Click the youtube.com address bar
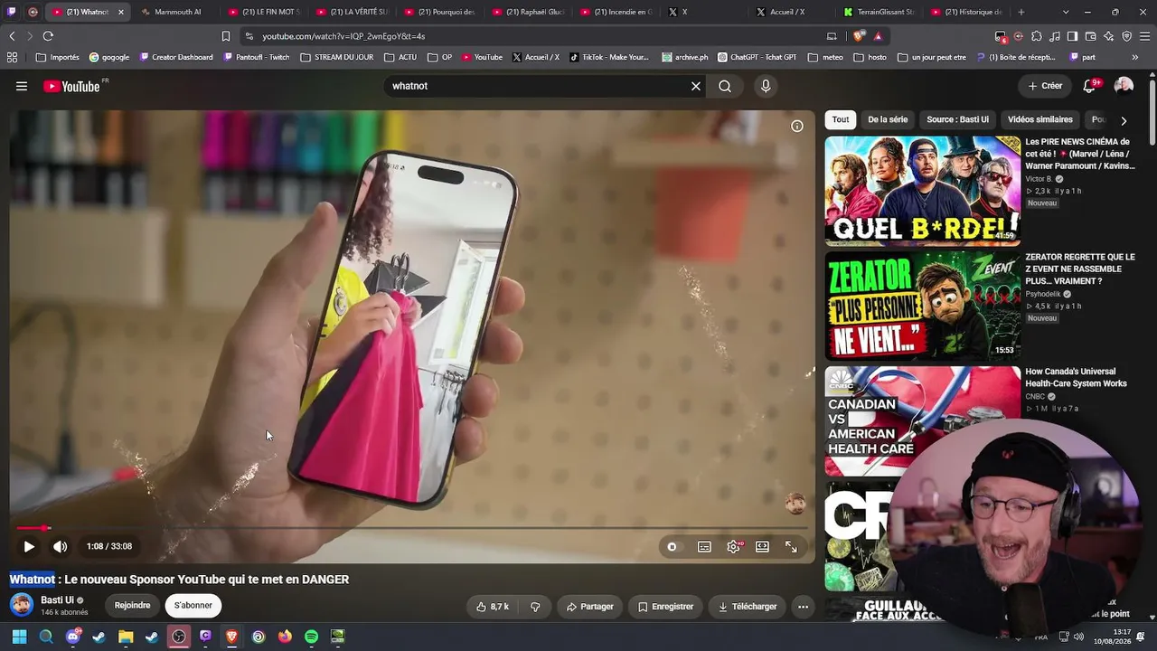 (x=533, y=36)
